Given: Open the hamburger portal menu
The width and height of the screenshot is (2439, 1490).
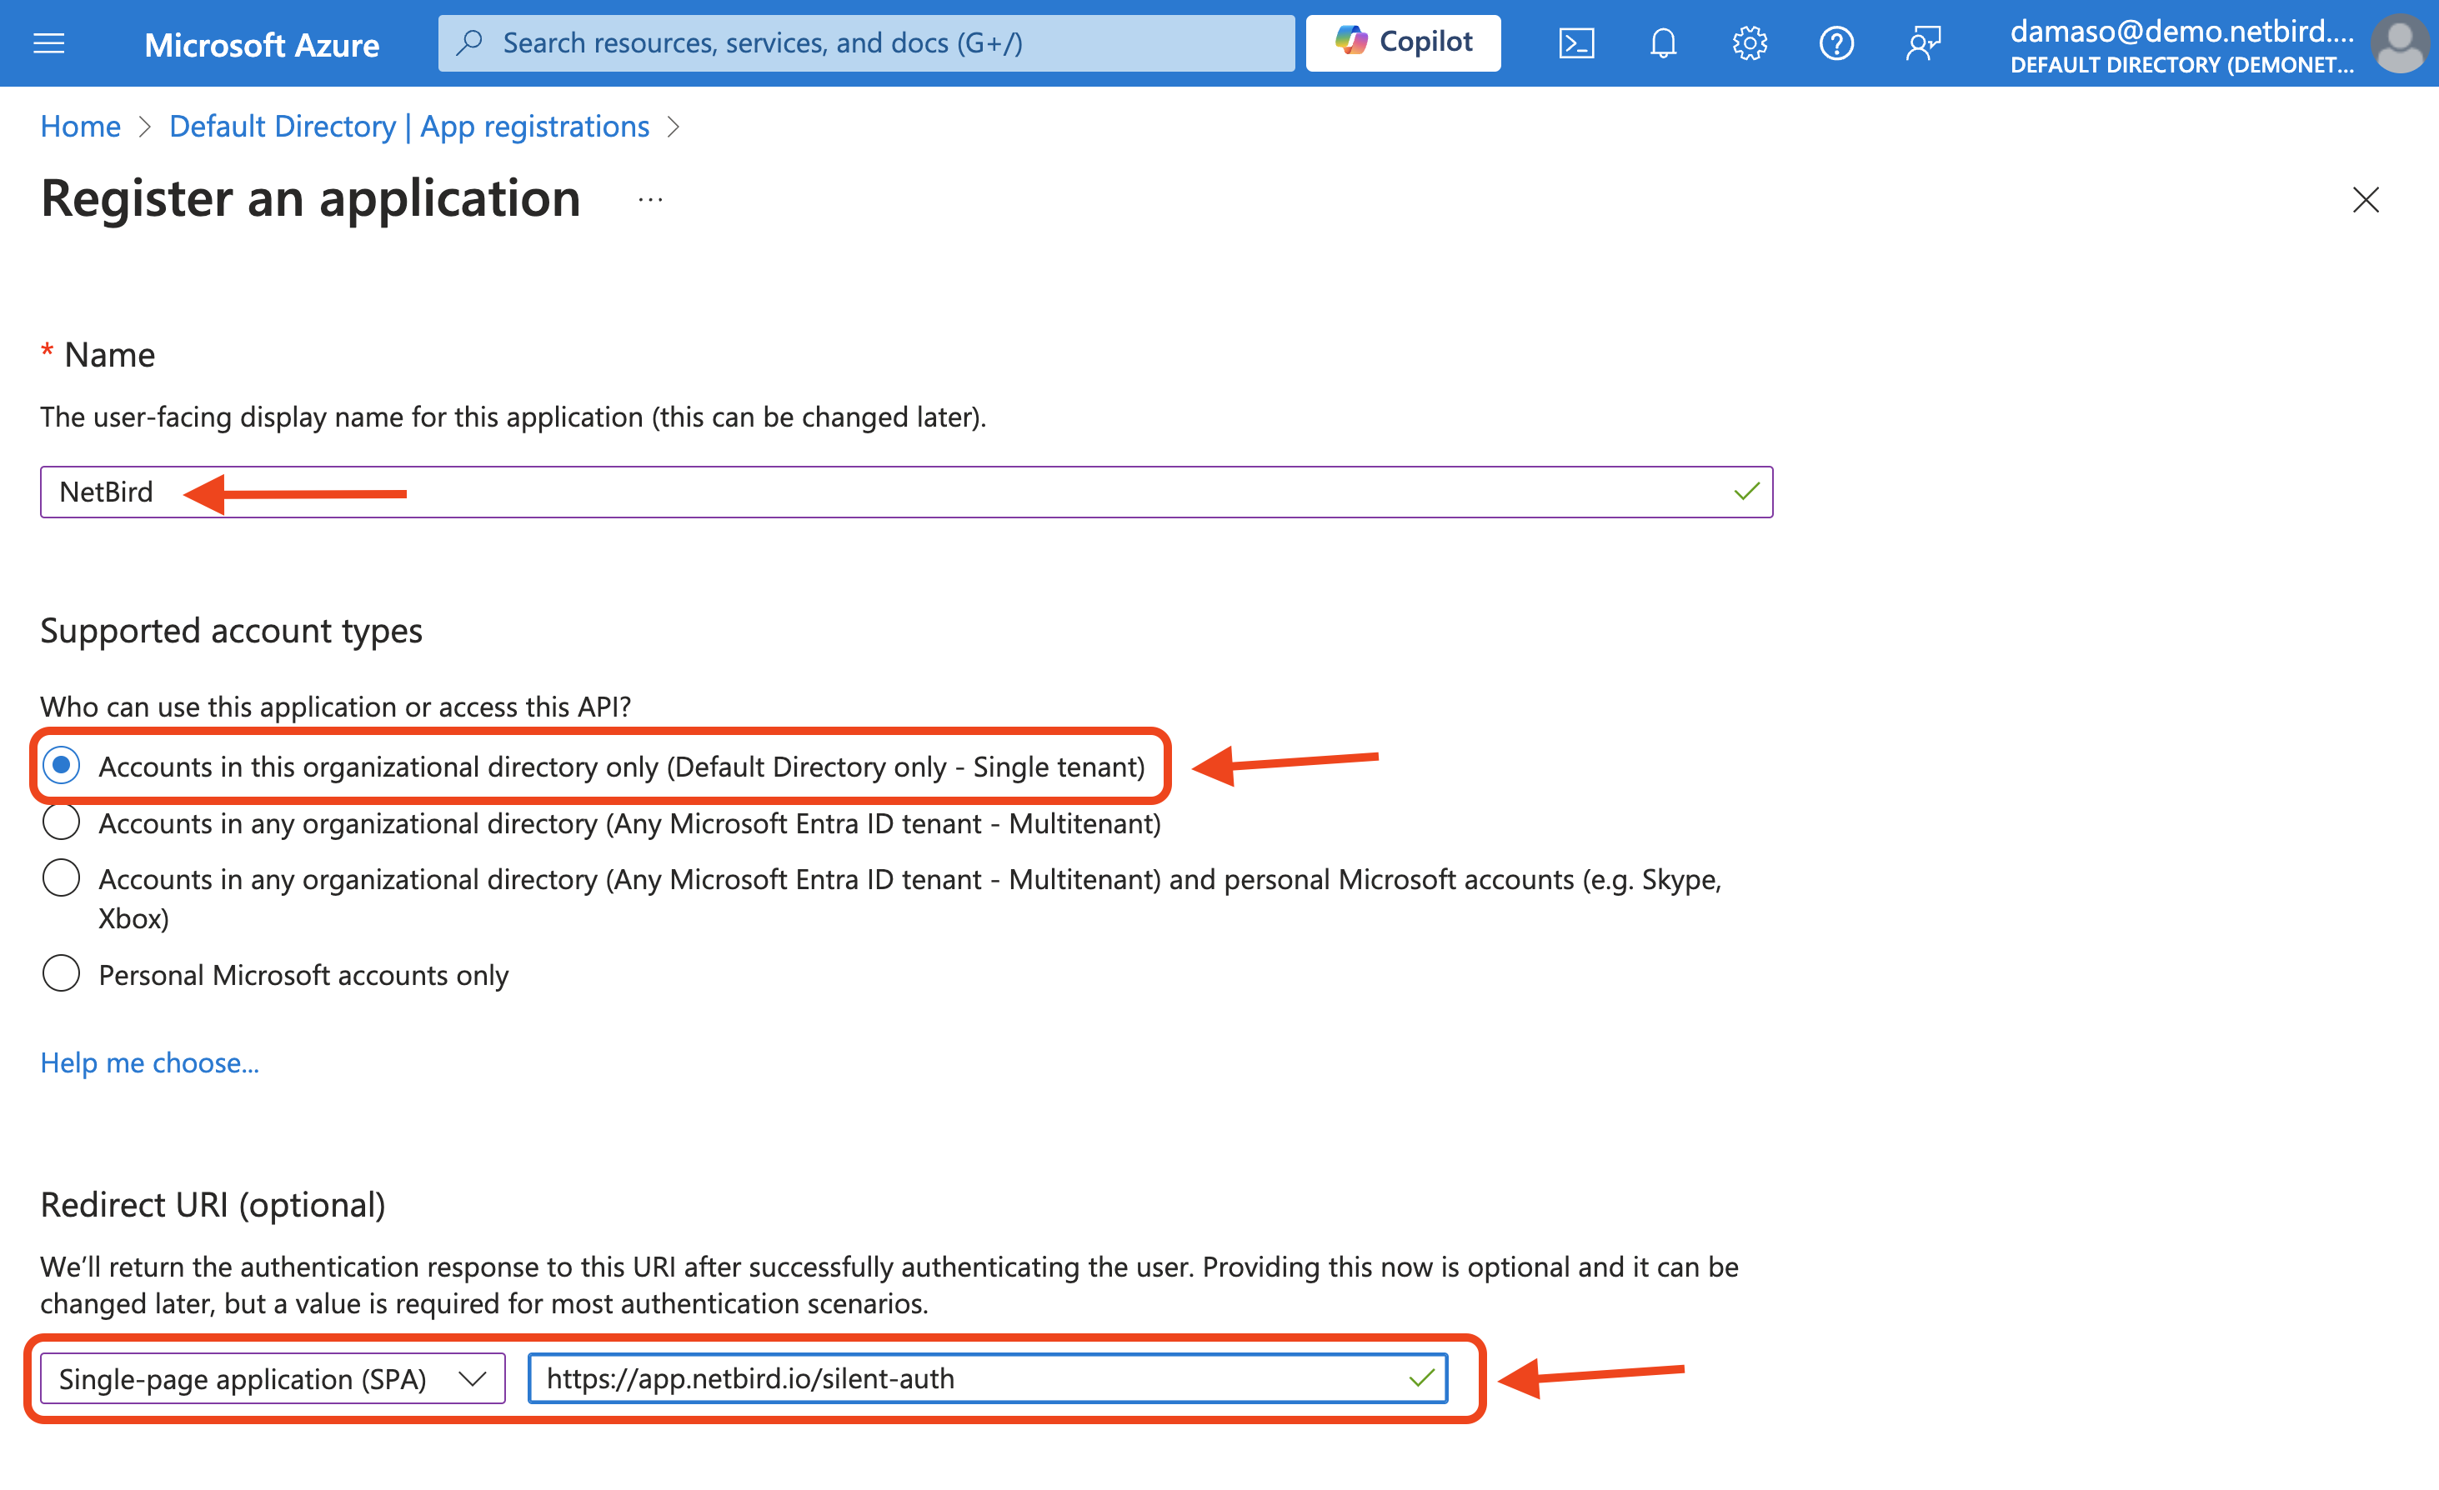Looking at the screenshot, I should click(x=48, y=43).
